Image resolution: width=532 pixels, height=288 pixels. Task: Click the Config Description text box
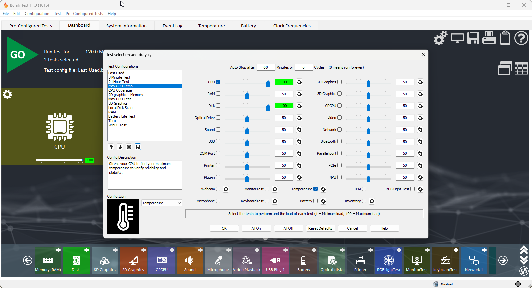pos(145,175)
